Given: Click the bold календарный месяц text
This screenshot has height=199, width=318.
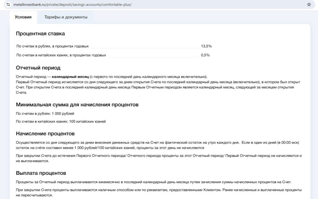Looking at the screenshot, I should (70, 77).
